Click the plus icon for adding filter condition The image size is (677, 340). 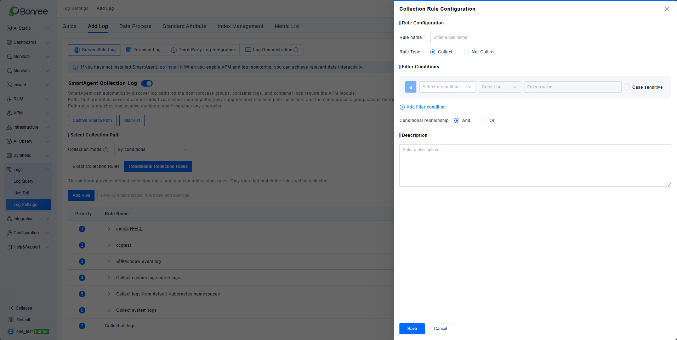point(402,107)
